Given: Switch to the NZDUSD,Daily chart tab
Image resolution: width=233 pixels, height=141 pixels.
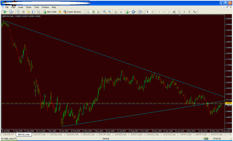Looking at the screenshot, I should (89, 135).
